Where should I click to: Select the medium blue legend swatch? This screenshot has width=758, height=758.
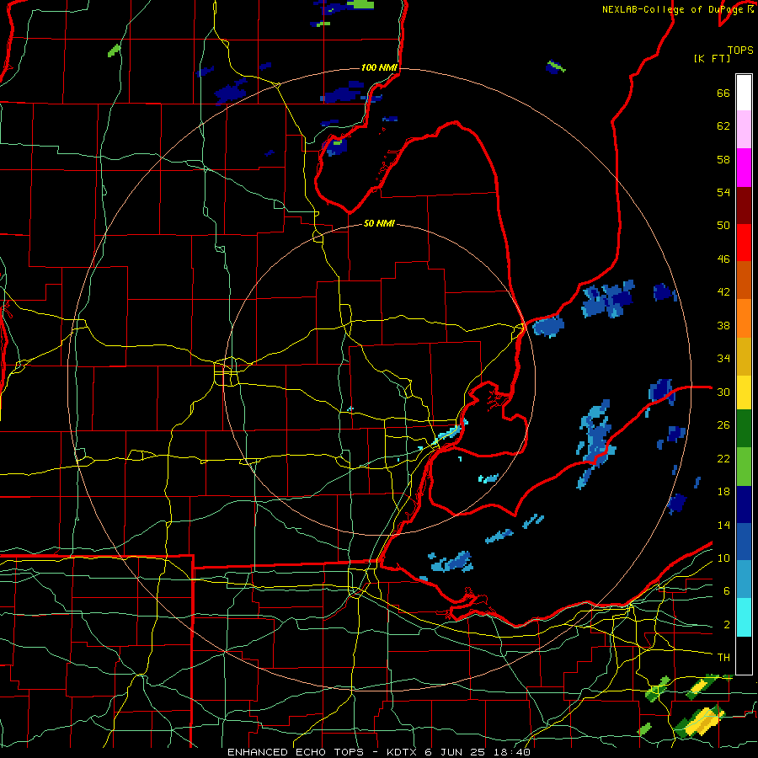point(744,542)
